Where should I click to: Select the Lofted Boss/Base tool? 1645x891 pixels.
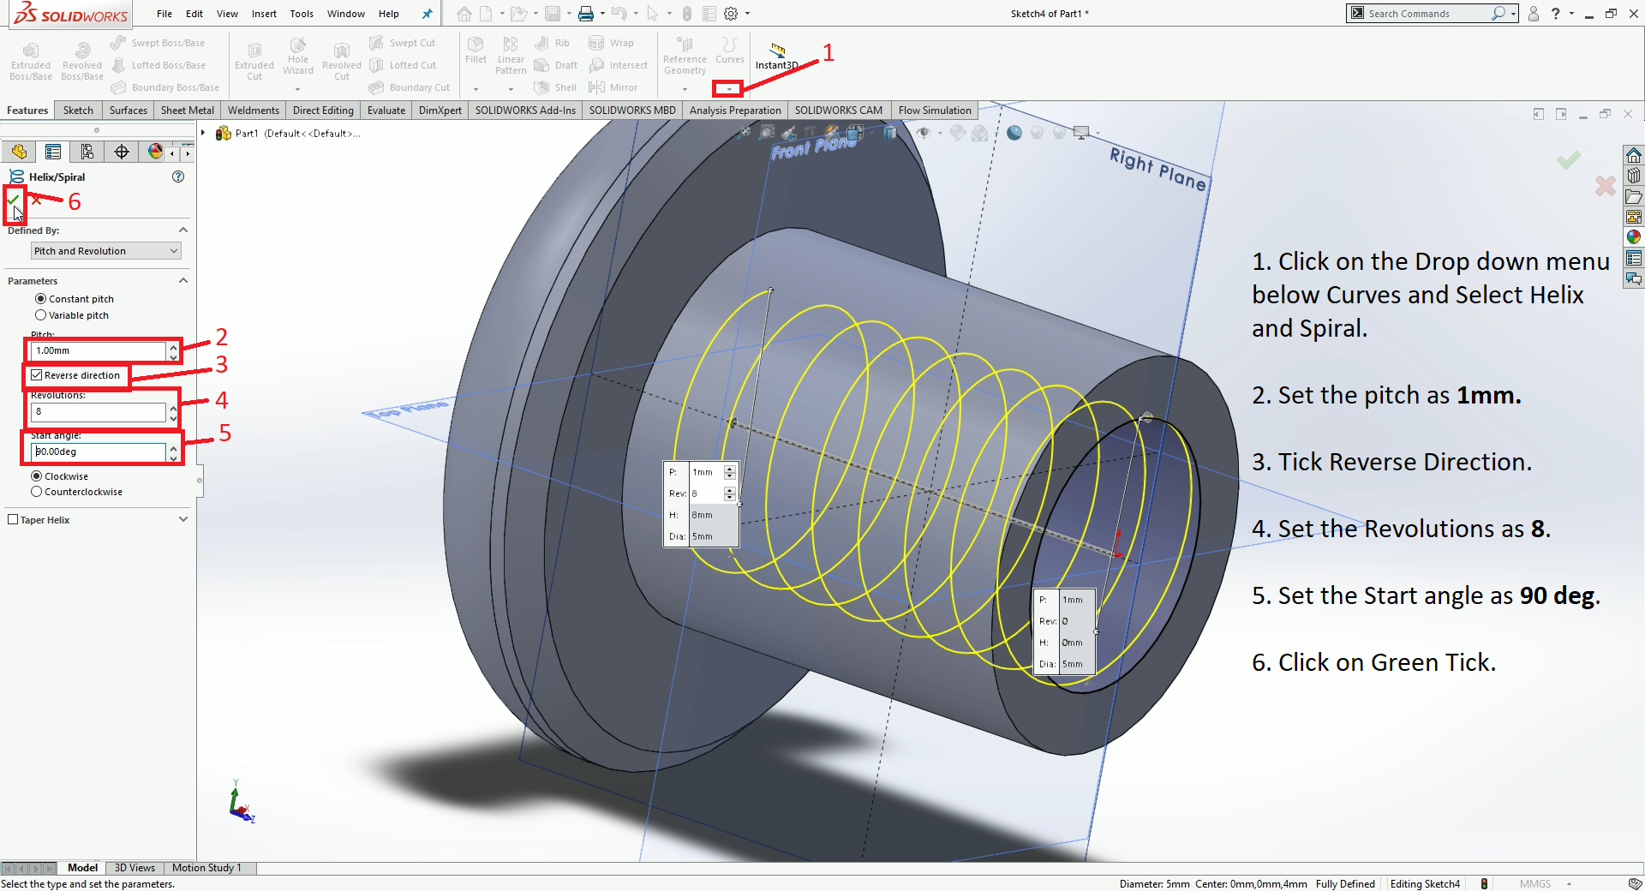coord(158,65)
